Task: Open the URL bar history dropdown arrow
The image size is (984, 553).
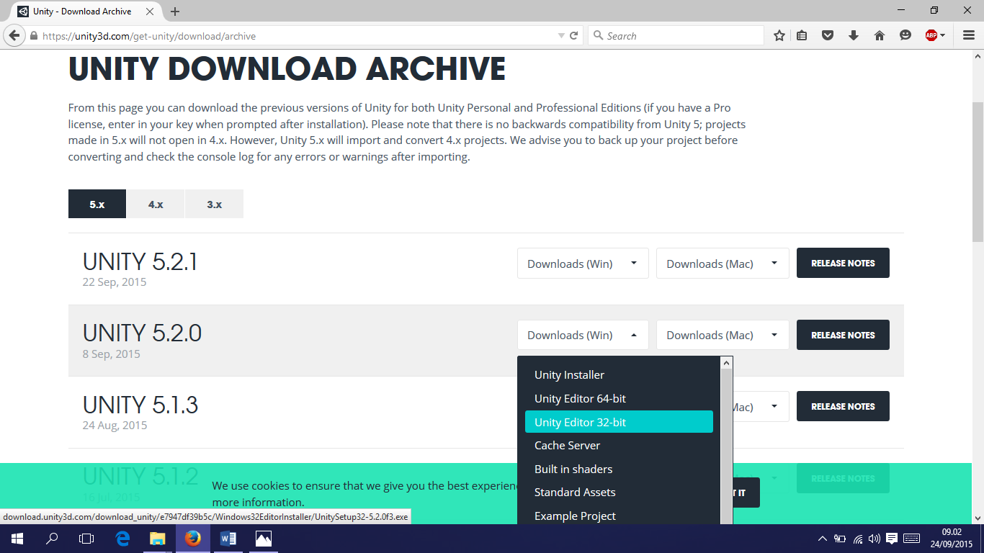Action: coord(561,36)
